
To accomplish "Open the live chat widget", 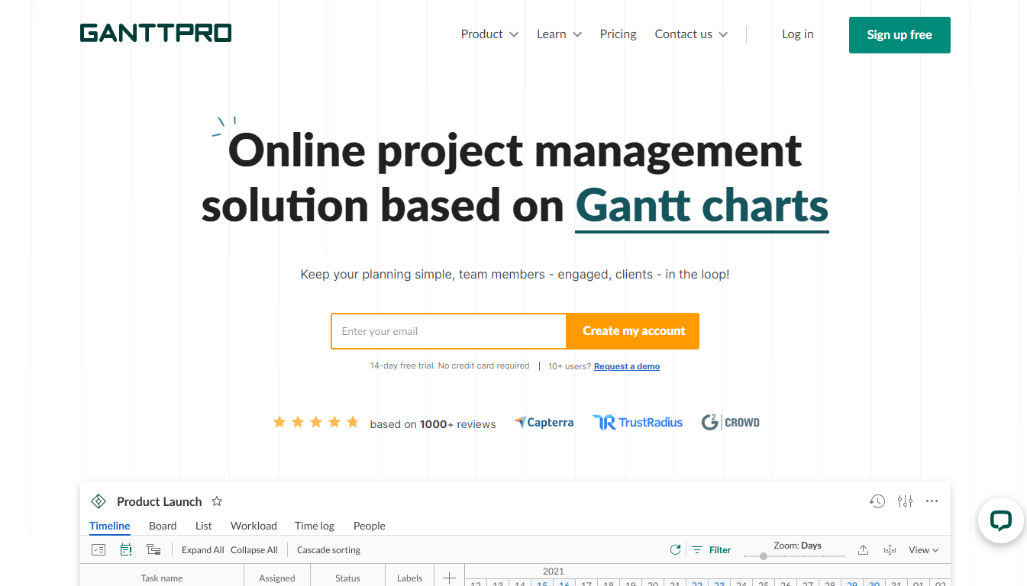I will (x=1000, y=520).
